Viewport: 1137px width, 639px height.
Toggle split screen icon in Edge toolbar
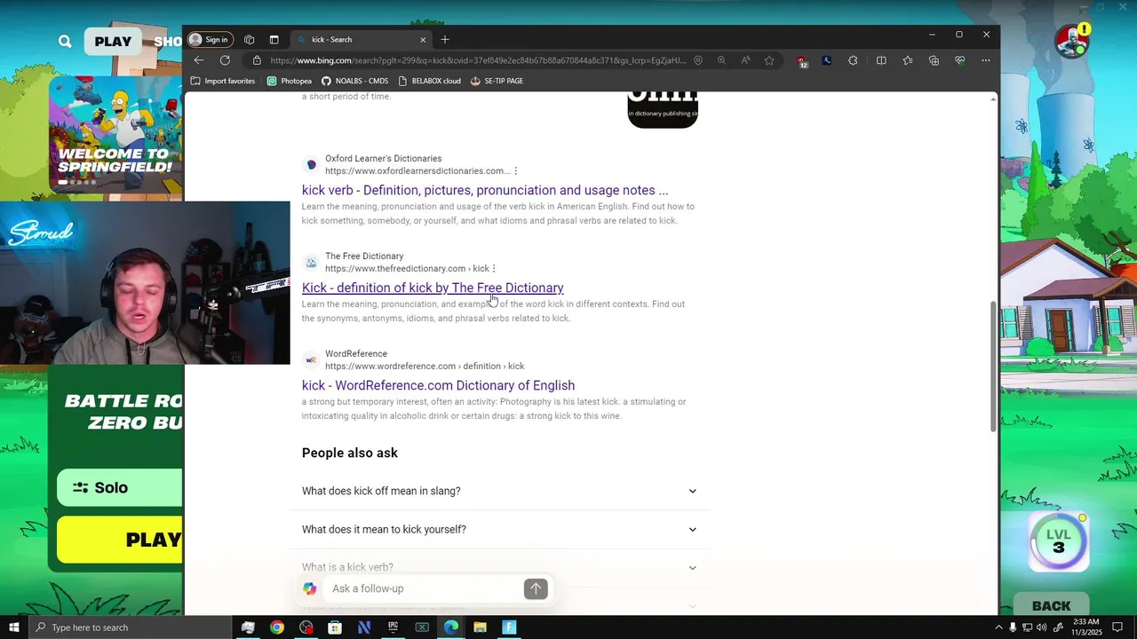pyautogui.click(x=881, y=60)
